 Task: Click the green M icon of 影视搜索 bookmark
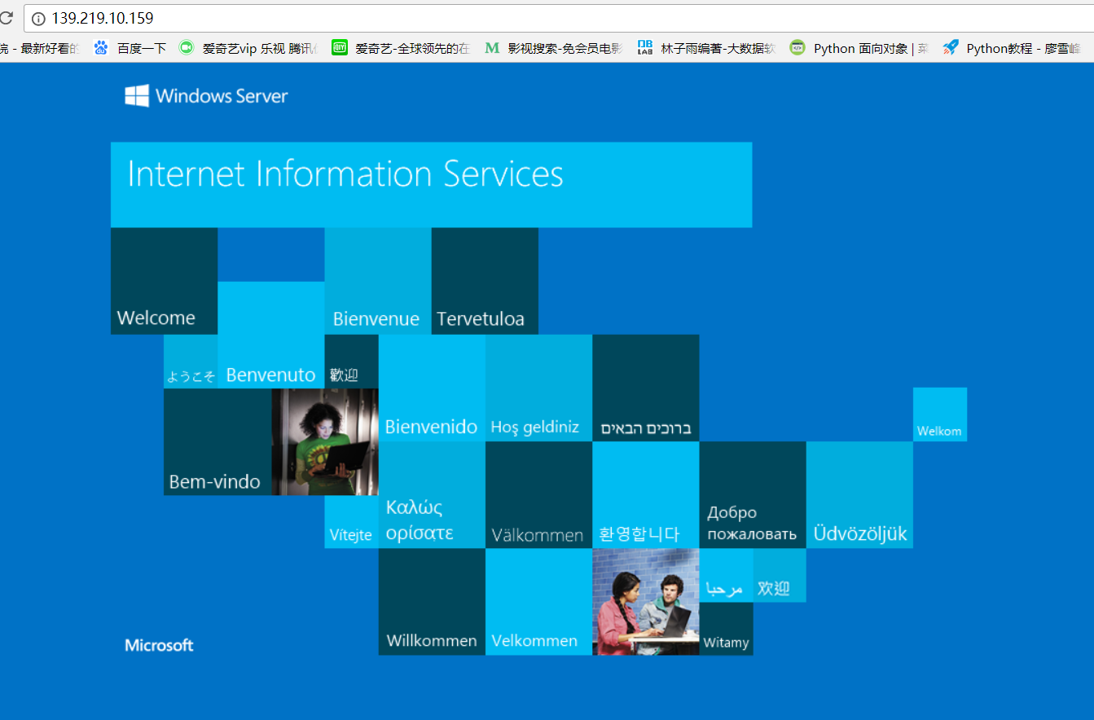click(x=492, y=48)
